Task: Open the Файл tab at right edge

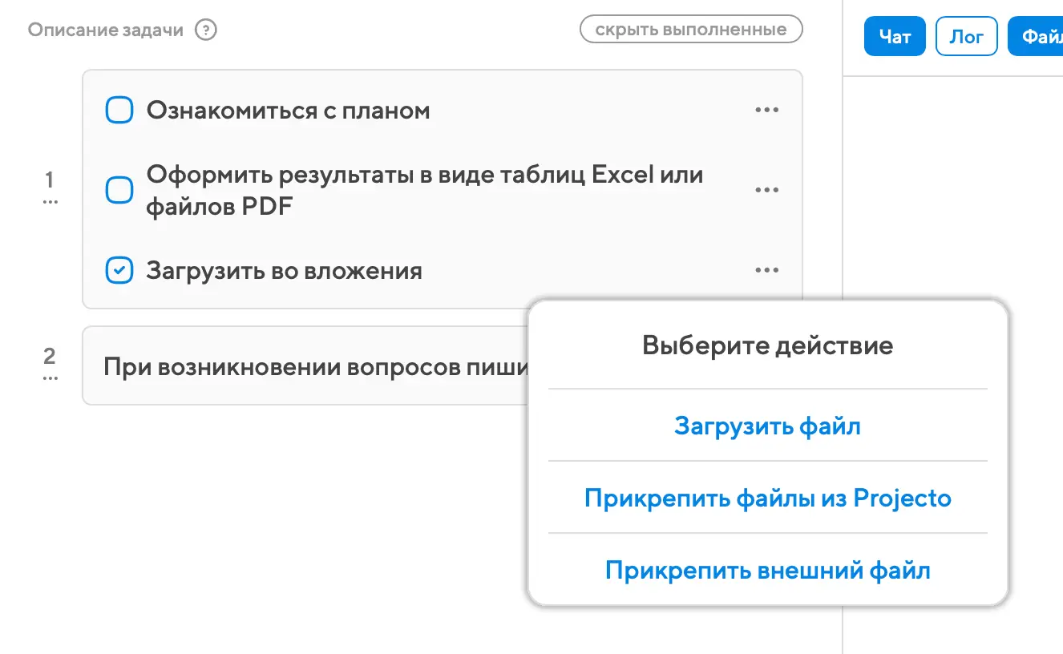Action: pyautogui.click(x=1037, y=37)
